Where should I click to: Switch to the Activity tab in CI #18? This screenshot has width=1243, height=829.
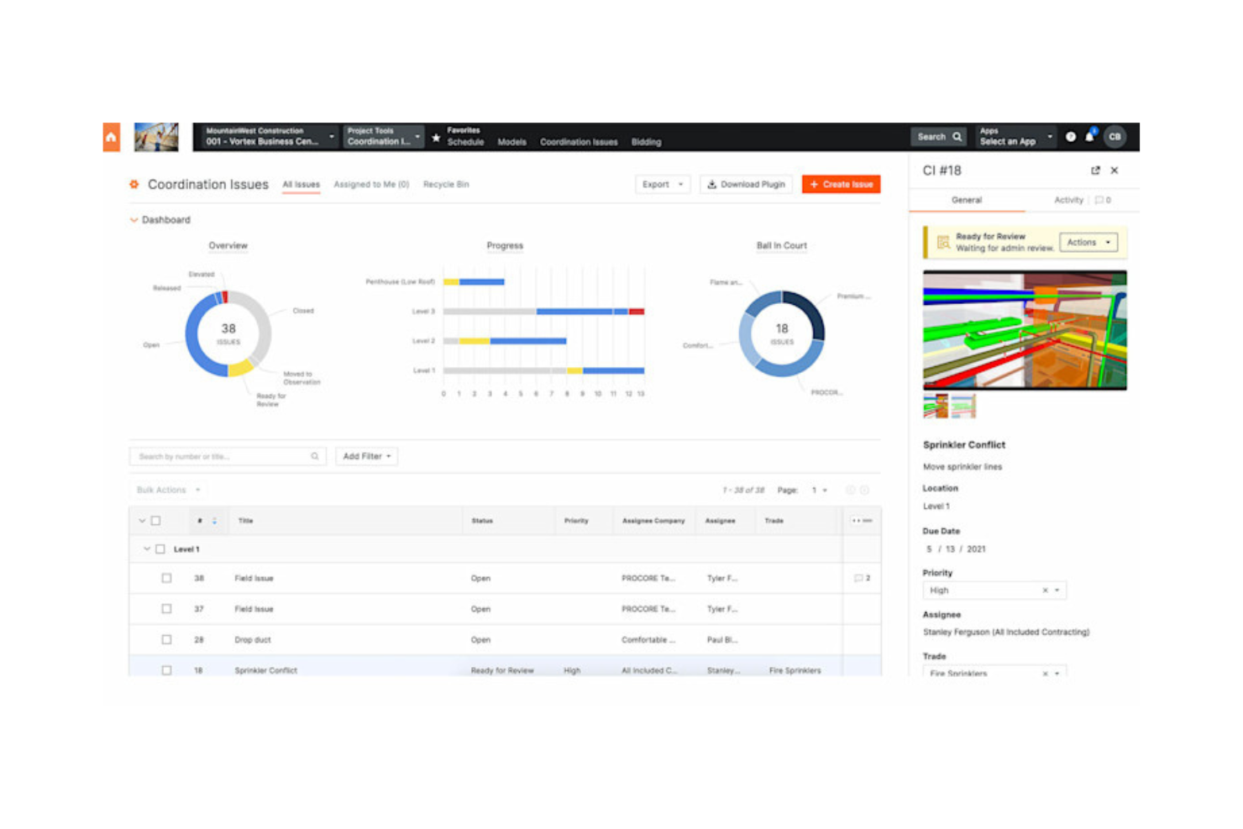(x=1068, y=200)
